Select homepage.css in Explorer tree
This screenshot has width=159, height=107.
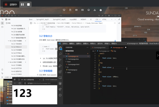point(77,56)
